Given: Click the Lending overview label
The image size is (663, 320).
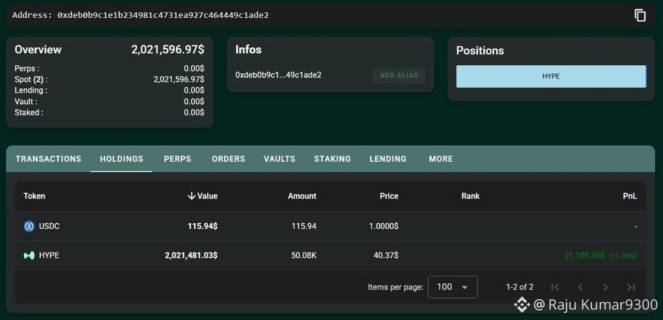Looking at the screenshot, I should point(31,91).
